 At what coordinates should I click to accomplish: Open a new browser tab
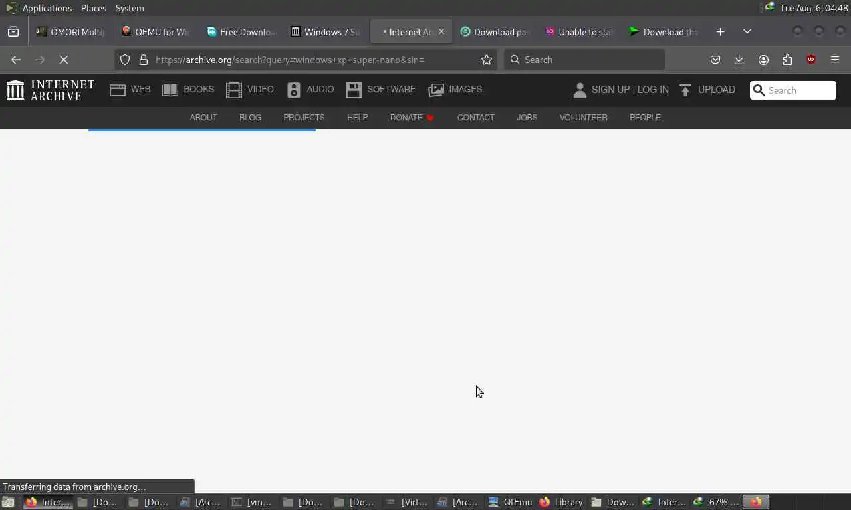tap(720, 32)
